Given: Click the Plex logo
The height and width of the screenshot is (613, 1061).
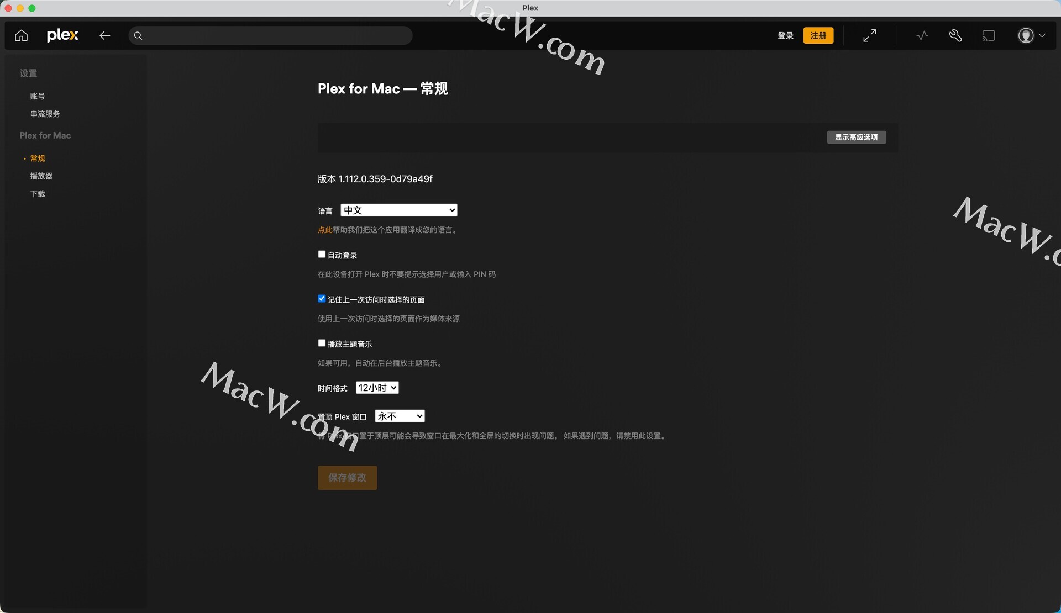Looking at the screenshot, I should coord(62,35).
